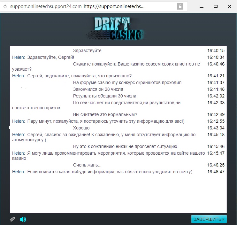Click message 'Закончился он 28 числа'
This screenshot has height=225, width=237.
pos(98,89)
